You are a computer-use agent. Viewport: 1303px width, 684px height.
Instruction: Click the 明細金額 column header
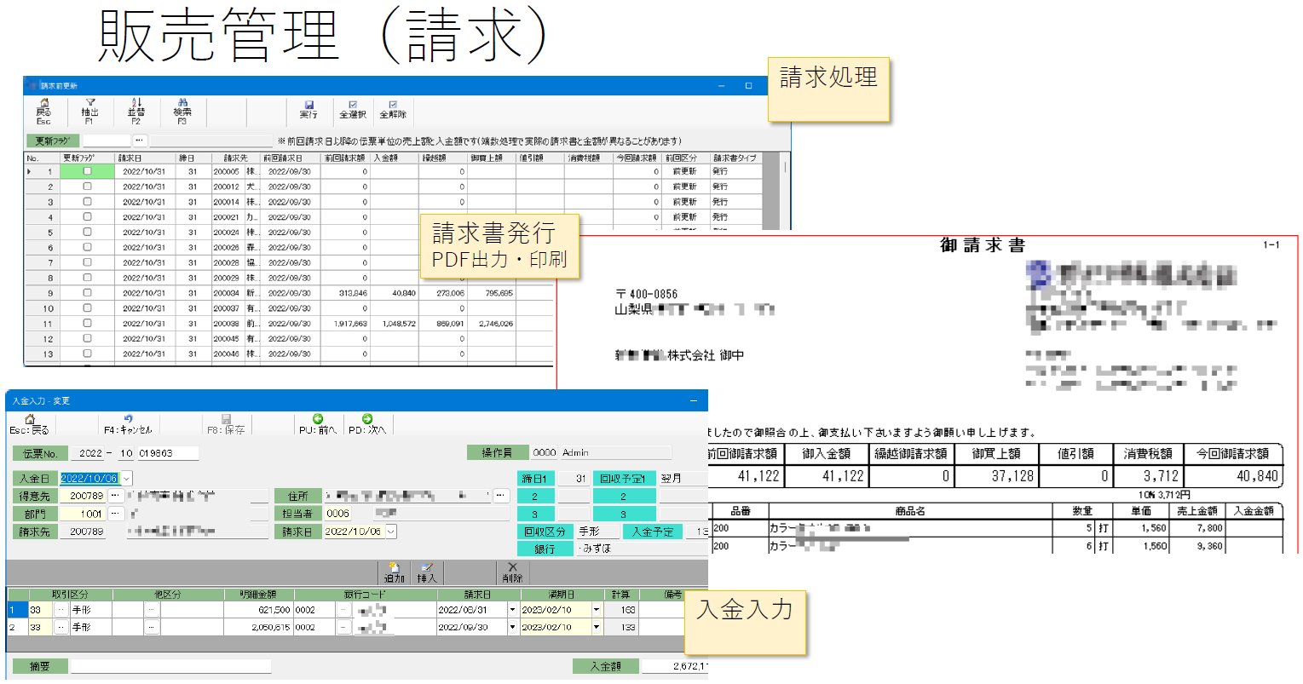(x=258, y=595)
